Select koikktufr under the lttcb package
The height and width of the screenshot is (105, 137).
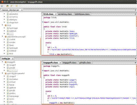pos(13,31)
